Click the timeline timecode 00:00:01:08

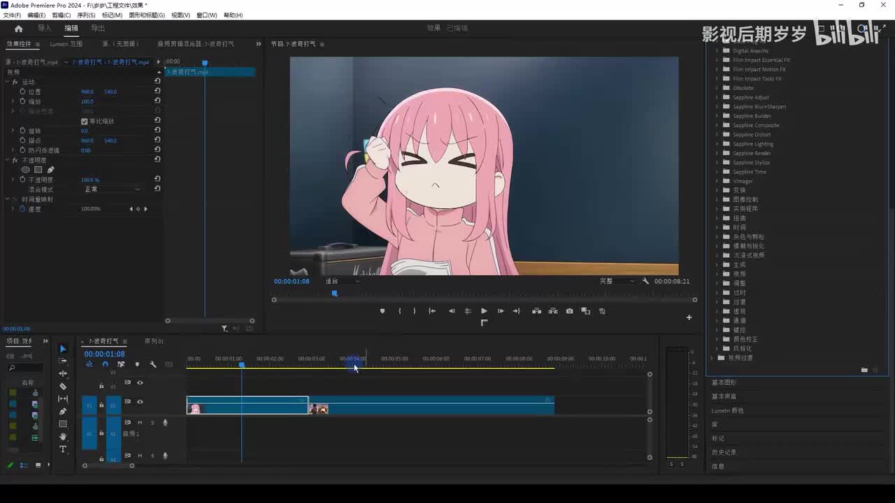pos(105,354)
